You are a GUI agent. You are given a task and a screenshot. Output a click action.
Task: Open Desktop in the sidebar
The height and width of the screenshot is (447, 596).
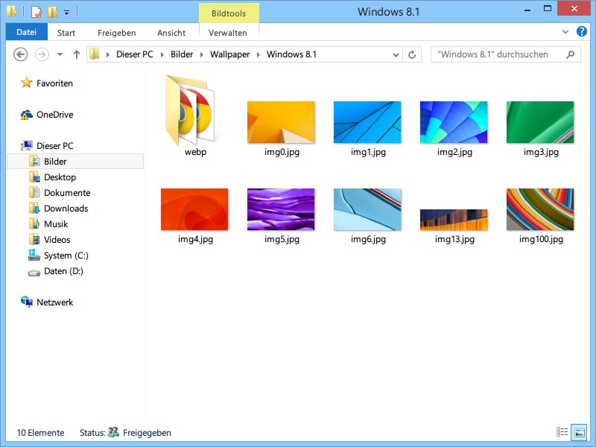pyautogui.click(x=60, y=177)
